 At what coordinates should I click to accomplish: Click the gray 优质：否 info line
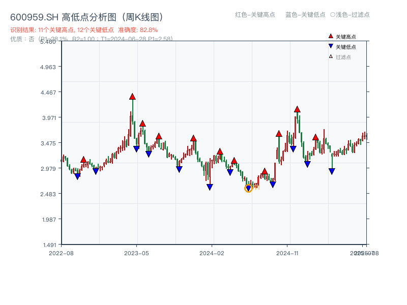point(92,39)
